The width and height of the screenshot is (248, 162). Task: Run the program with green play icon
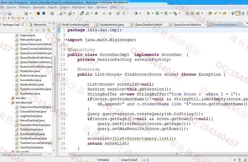157,13
